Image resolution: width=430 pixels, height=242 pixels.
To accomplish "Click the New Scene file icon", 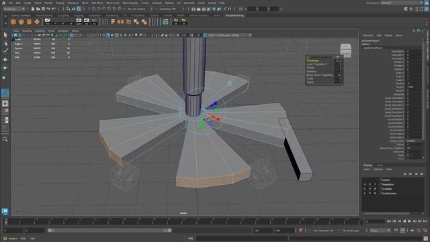I will pyautogui.click(x=33, y=9).
